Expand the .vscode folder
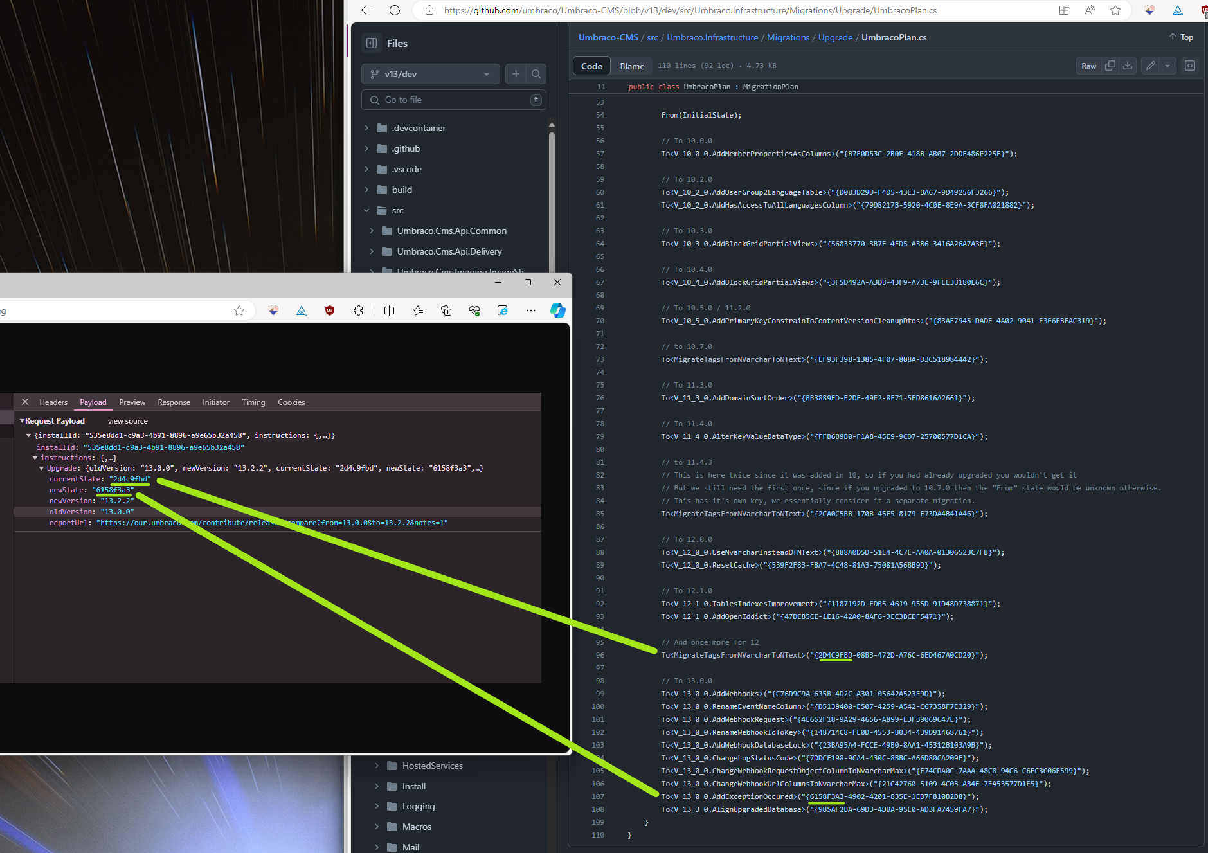Image resolution: width=1208 pixels, height=853 pixels. (x=366, y=169)
